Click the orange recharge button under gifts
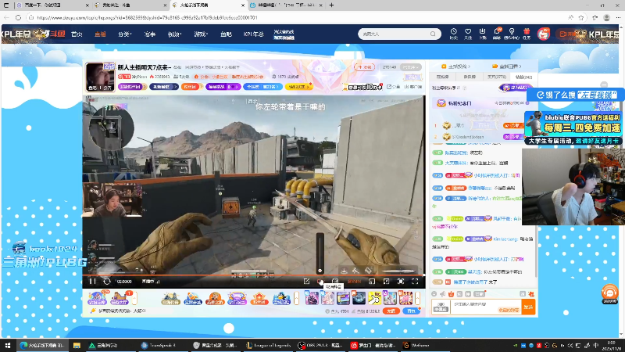 (391, 311)
